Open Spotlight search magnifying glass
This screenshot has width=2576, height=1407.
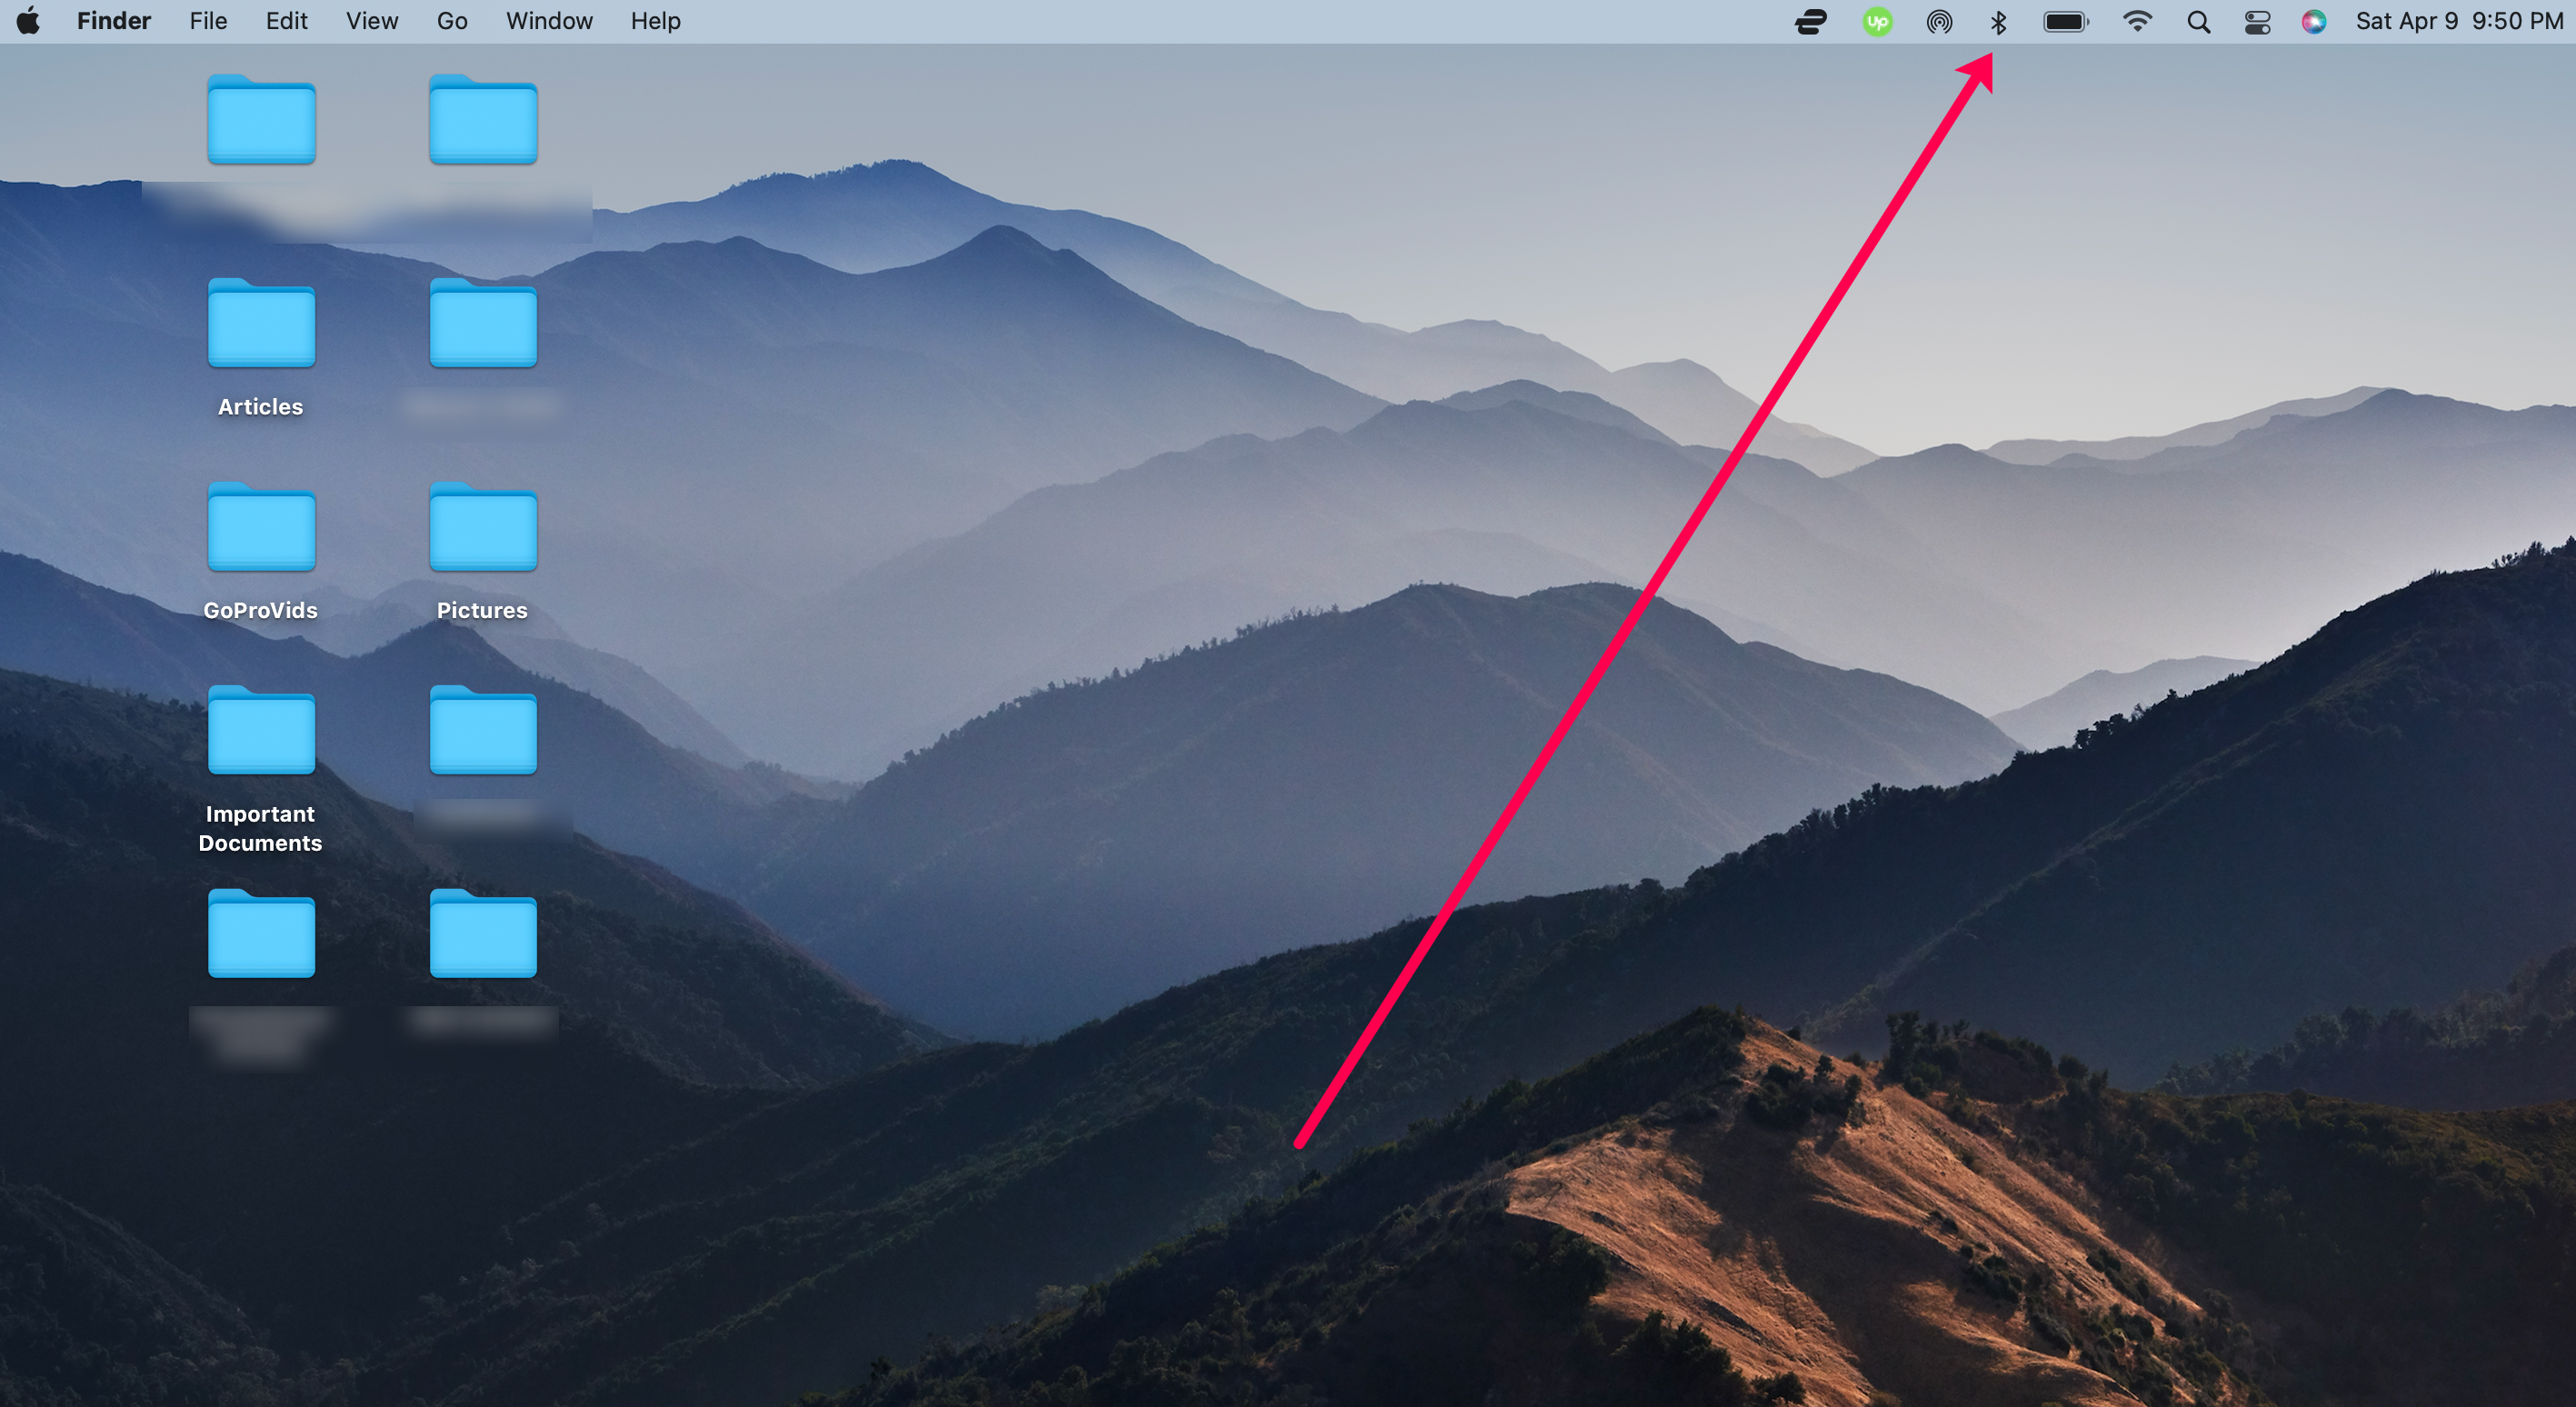point(2198,22)
